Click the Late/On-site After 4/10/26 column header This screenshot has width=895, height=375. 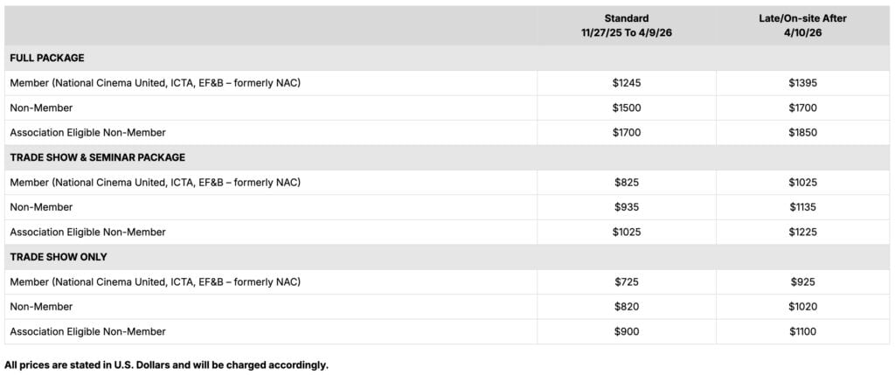click(802, 24)
